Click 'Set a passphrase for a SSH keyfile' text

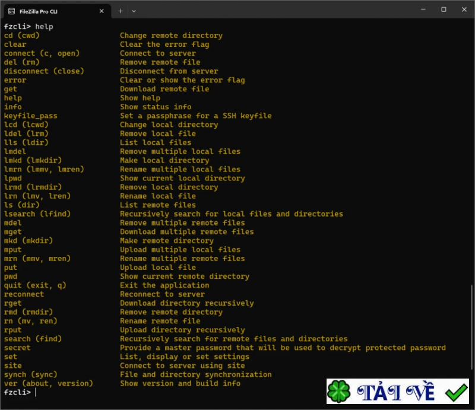196,116
